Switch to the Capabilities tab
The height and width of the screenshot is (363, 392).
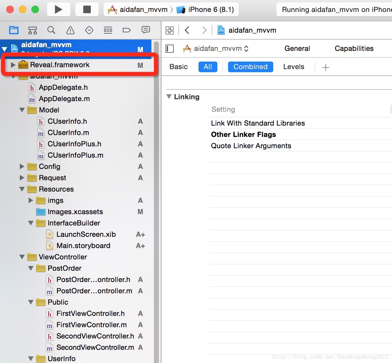tap(354, 48)
